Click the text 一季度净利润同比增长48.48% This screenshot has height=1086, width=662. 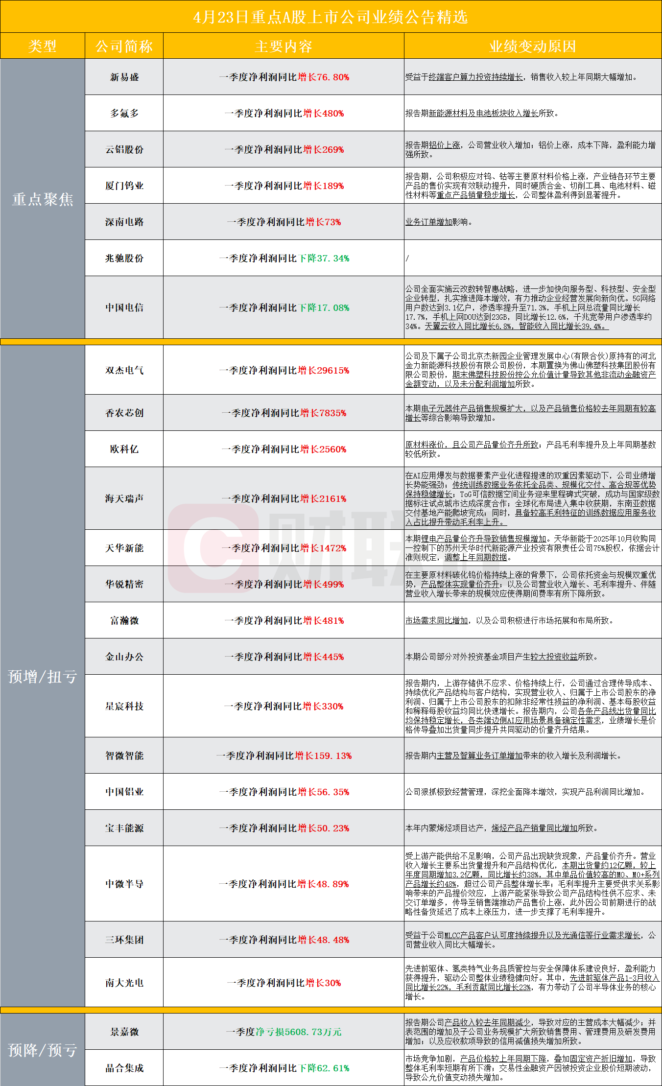pos(284,940)
